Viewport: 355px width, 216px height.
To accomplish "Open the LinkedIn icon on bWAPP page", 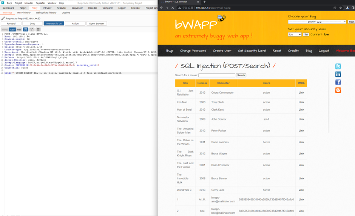I will pos(338,74).
